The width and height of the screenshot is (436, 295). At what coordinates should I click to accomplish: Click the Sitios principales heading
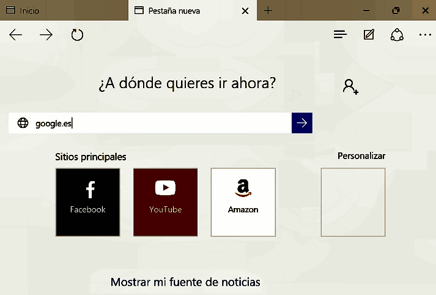(91, 157)
